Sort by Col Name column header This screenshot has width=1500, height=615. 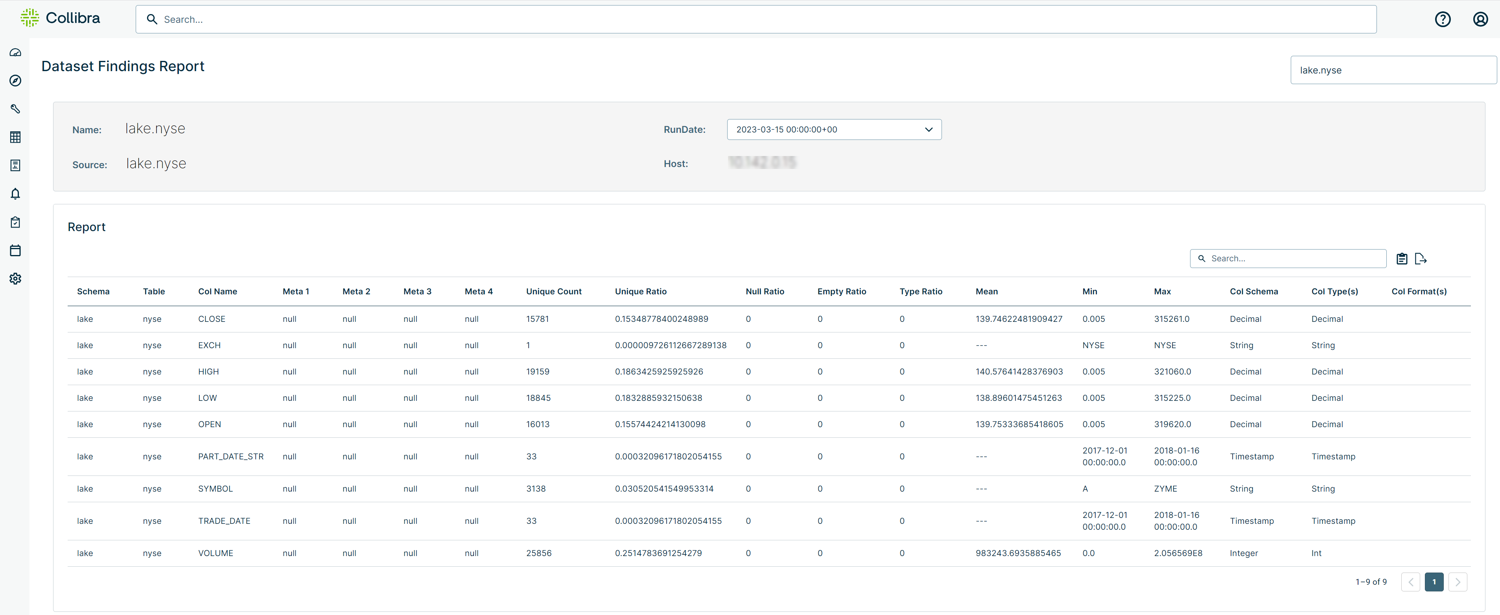217,292
